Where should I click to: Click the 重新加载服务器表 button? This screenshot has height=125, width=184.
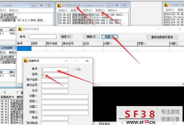[162, 37]
